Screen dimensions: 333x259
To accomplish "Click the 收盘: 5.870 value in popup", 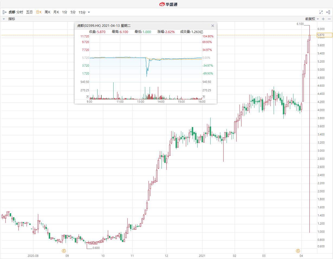I will tap(98, 32).
